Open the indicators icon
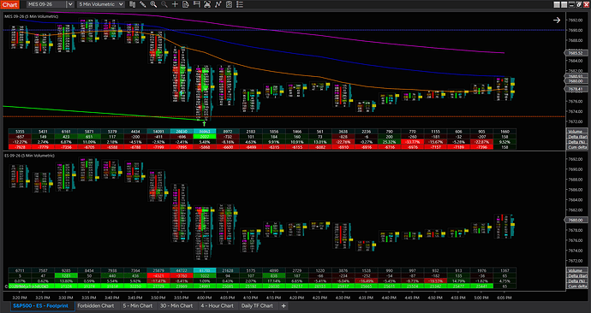This screenshot has width=591, height=313. (x=218, y=4)
